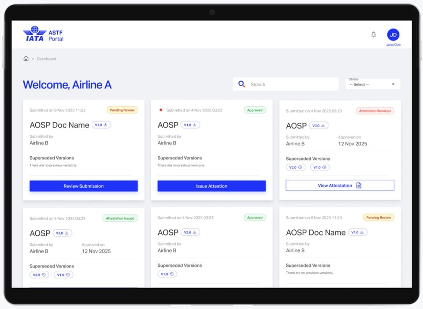423x309 pixels.
Task: Click the magnifier search icon
Action: click(241, 84)
